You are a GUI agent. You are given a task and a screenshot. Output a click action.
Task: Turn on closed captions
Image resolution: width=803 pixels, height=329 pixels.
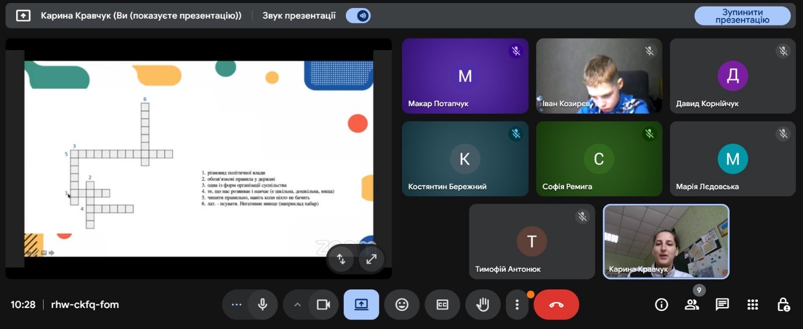point(442,304)
